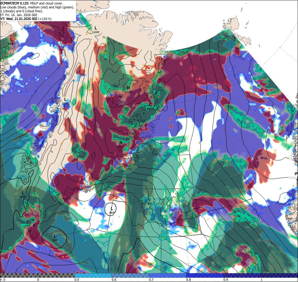Click the 1026 isobar label on right edge
The width and height of the screenshot is (298, 282).
tap(292, 178)
